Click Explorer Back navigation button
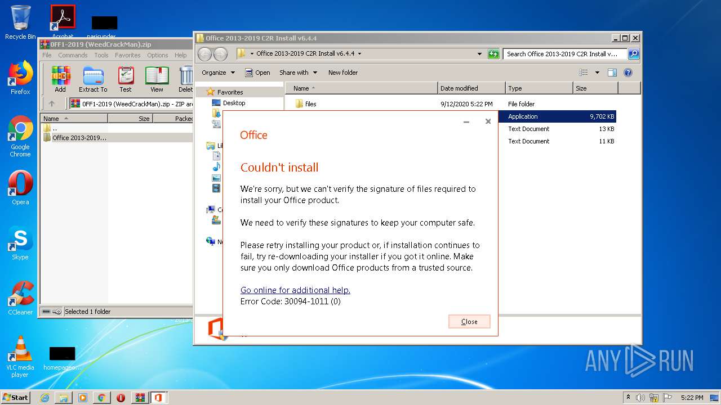The image size is (721, 405). coord(205,54)
